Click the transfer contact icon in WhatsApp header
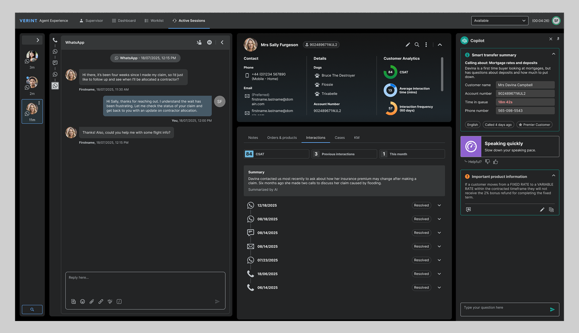 [199, 42]
